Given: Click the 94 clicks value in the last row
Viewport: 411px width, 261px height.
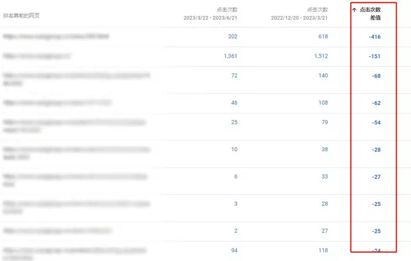Looking at the screenshot, I should (x=233, y=250).
